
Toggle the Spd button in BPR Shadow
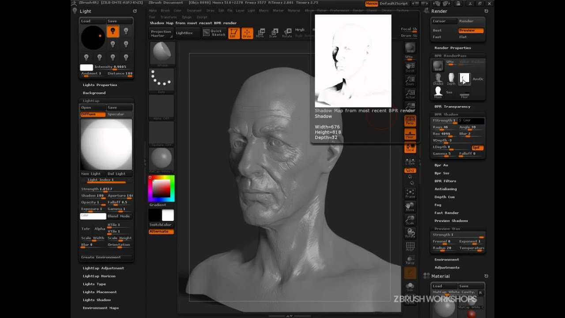477,148
